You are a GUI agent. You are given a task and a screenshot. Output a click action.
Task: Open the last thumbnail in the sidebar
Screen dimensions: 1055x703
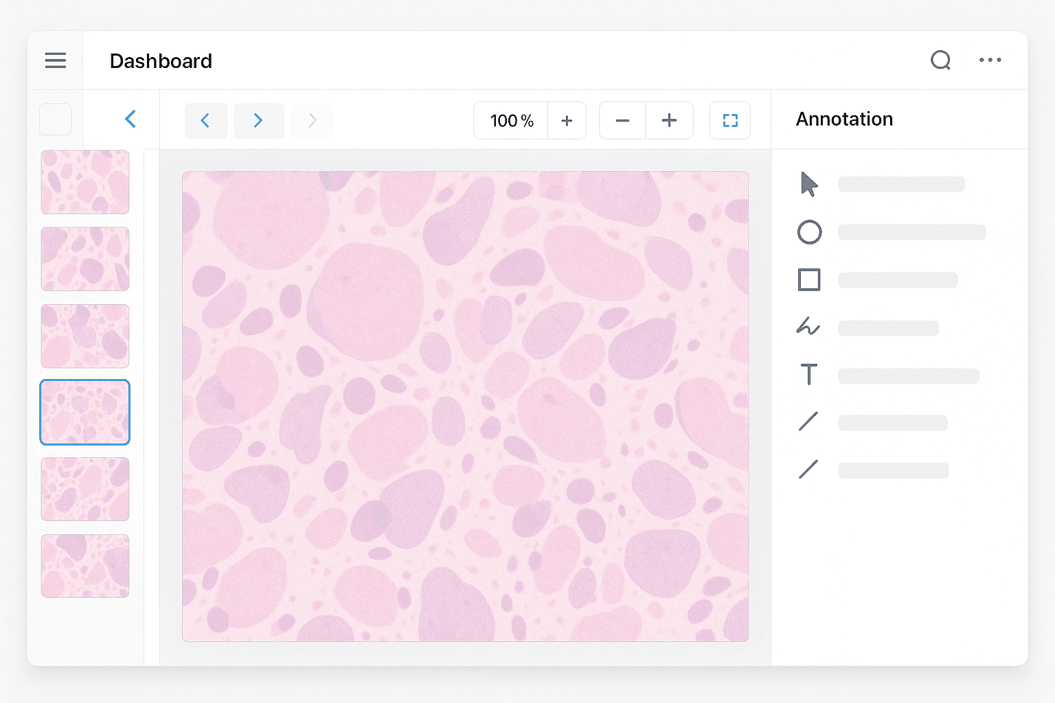coord(85,566)
